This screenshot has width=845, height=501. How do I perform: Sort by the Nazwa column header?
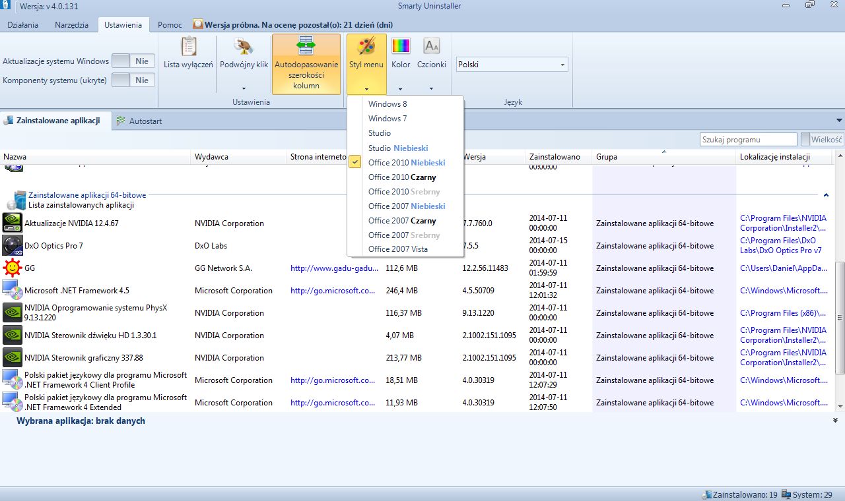tap(96, 157)
